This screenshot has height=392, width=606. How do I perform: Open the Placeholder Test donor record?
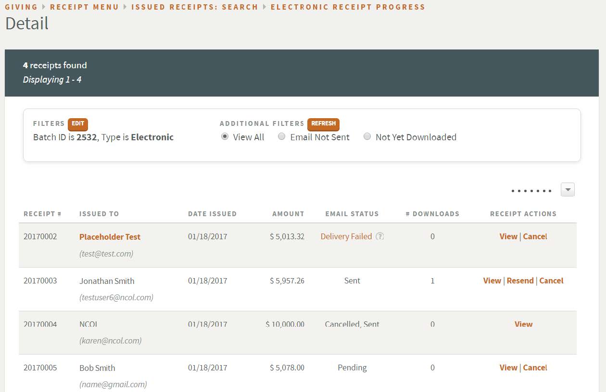(110, 236)
